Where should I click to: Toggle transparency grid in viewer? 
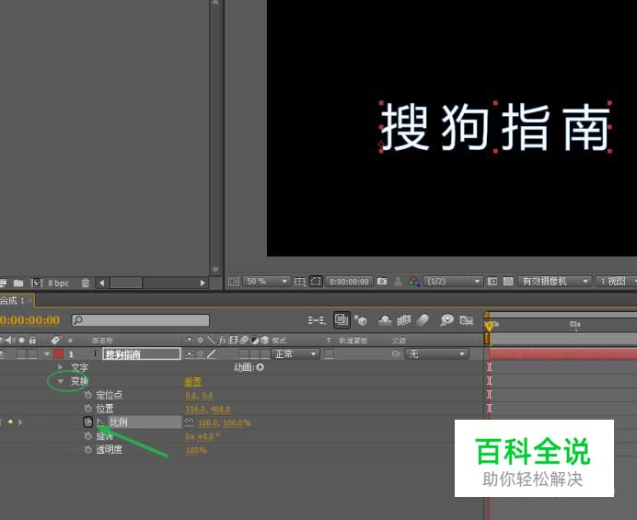tap(508, 281)
